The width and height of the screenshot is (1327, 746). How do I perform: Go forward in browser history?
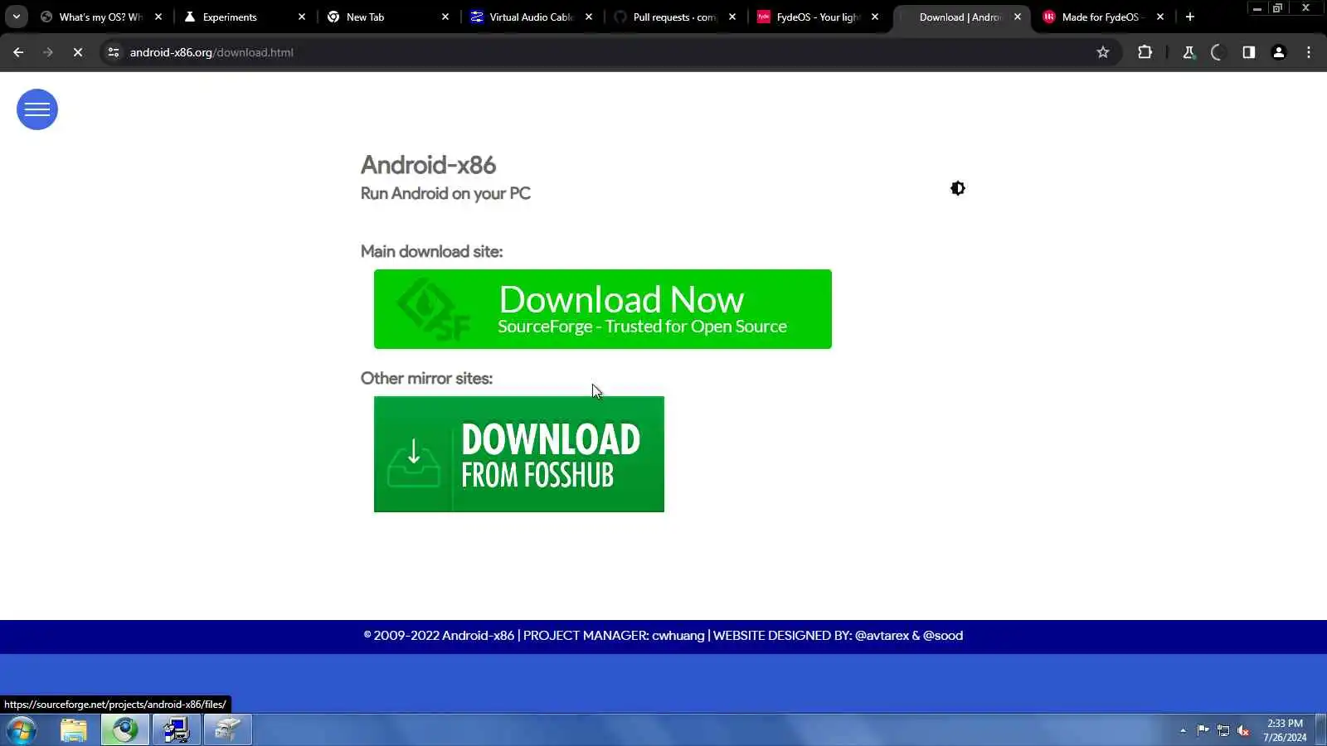coord(48,52)
